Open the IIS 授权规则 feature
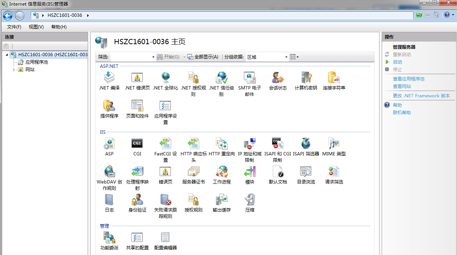 click(x=193, y=203)
